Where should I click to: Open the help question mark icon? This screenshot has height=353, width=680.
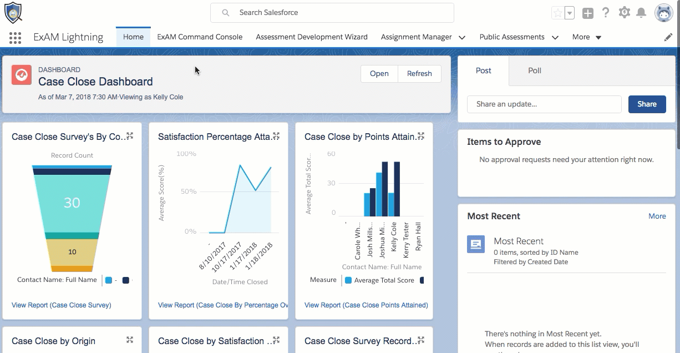click(606, 13)
